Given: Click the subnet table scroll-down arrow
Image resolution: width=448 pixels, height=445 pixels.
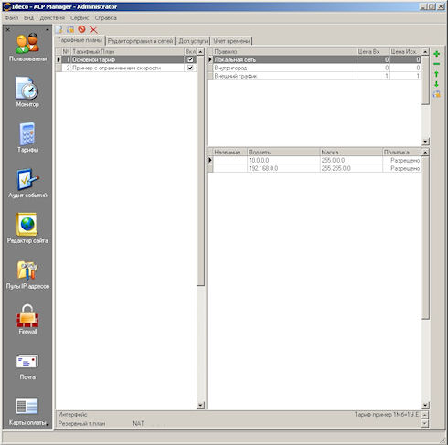Looking at the screenshot, I should pos(425,405).
